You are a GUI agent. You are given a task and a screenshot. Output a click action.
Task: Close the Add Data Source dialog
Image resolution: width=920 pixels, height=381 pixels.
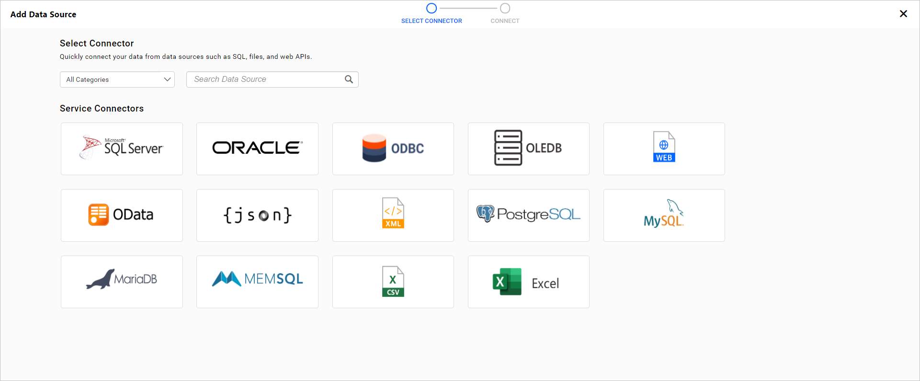pyautogui.click(x=903, y=14)
